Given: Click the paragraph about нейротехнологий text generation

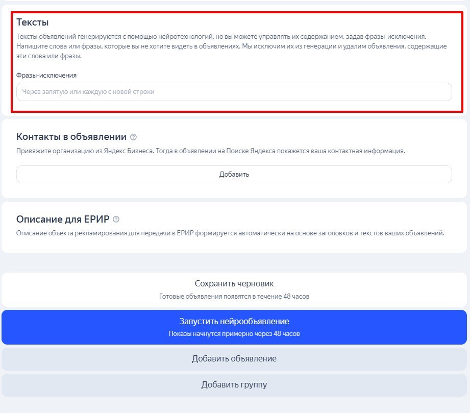Looking at the screenshot, I should coord(231,46).
